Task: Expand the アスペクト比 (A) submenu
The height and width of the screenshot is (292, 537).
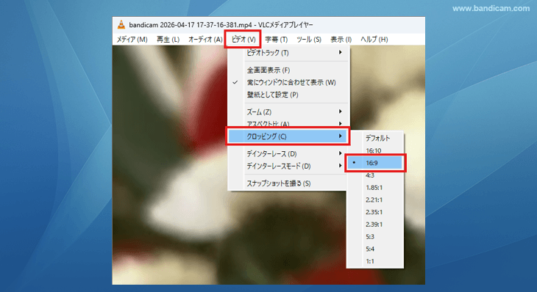Action: pos(288,123)
